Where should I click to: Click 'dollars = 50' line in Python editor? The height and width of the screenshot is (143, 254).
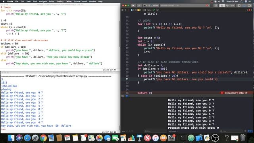coord(9,44)
